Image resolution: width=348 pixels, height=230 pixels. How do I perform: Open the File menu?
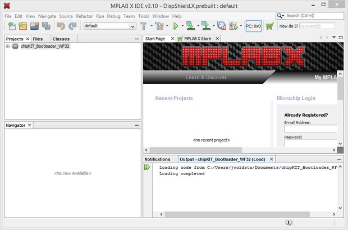8,16
